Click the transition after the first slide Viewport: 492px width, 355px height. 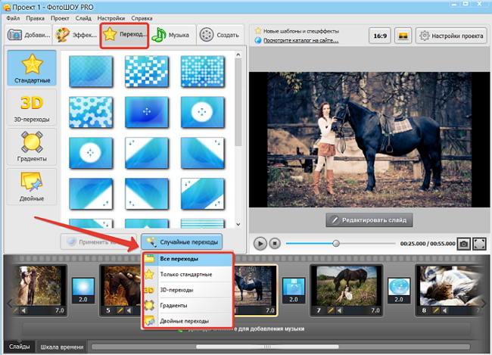click(83, 291)
